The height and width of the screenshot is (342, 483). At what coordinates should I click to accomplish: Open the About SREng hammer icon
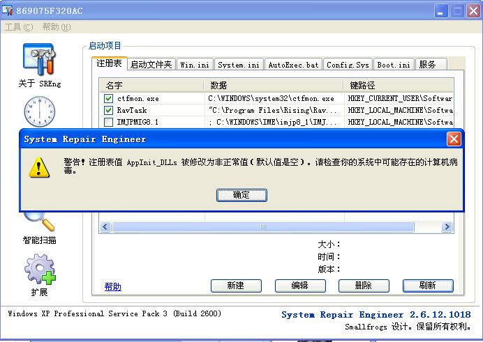pos(39,59)
